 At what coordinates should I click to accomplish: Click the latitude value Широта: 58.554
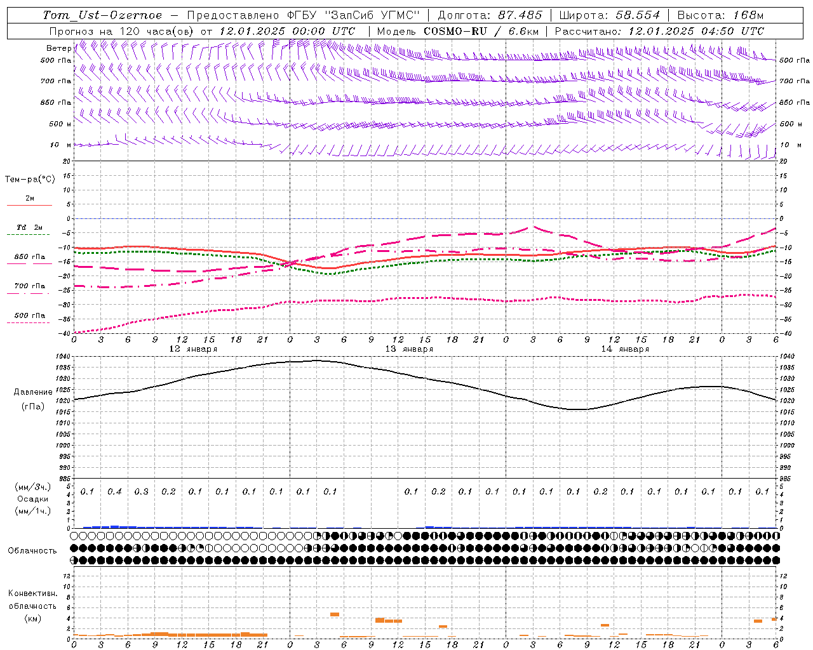(610, 15)
